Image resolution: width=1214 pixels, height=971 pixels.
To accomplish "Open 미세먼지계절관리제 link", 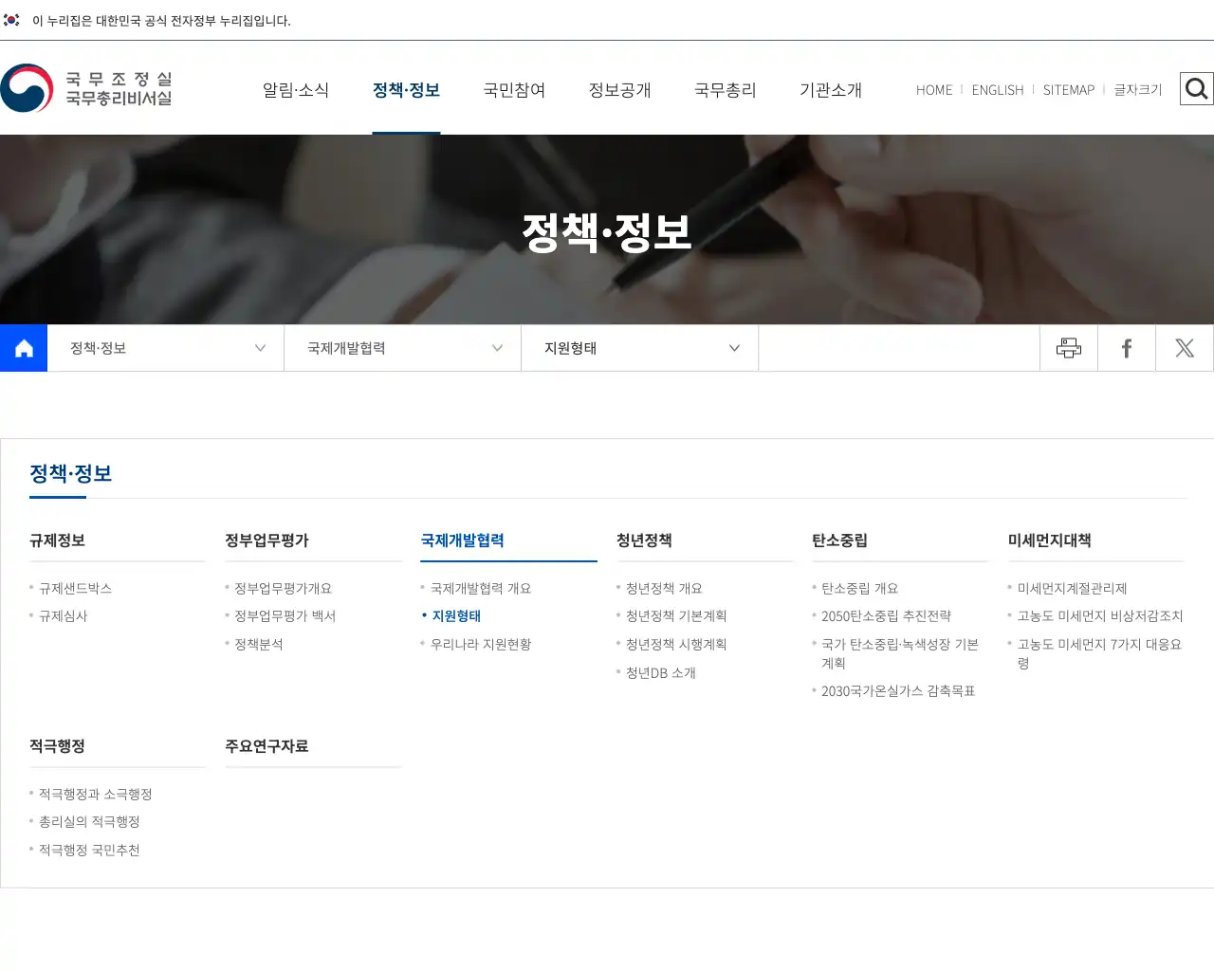I will click(1072, 588).
